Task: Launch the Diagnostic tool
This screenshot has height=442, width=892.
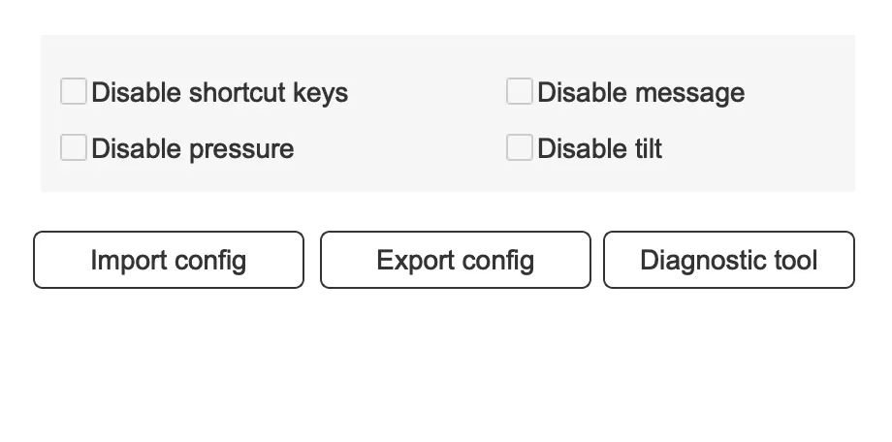Action: [729, 260]
